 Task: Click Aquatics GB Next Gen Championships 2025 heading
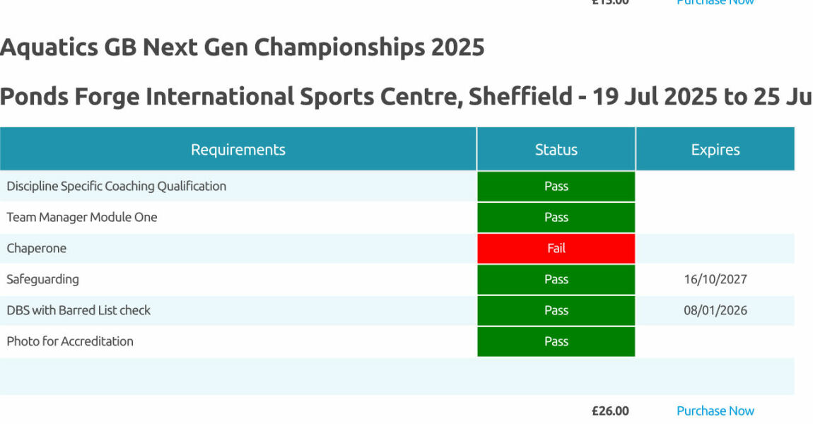coord(242,47)
